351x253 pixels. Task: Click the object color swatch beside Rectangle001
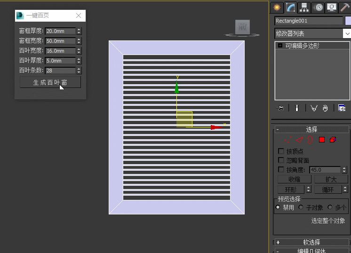point(348,21)
